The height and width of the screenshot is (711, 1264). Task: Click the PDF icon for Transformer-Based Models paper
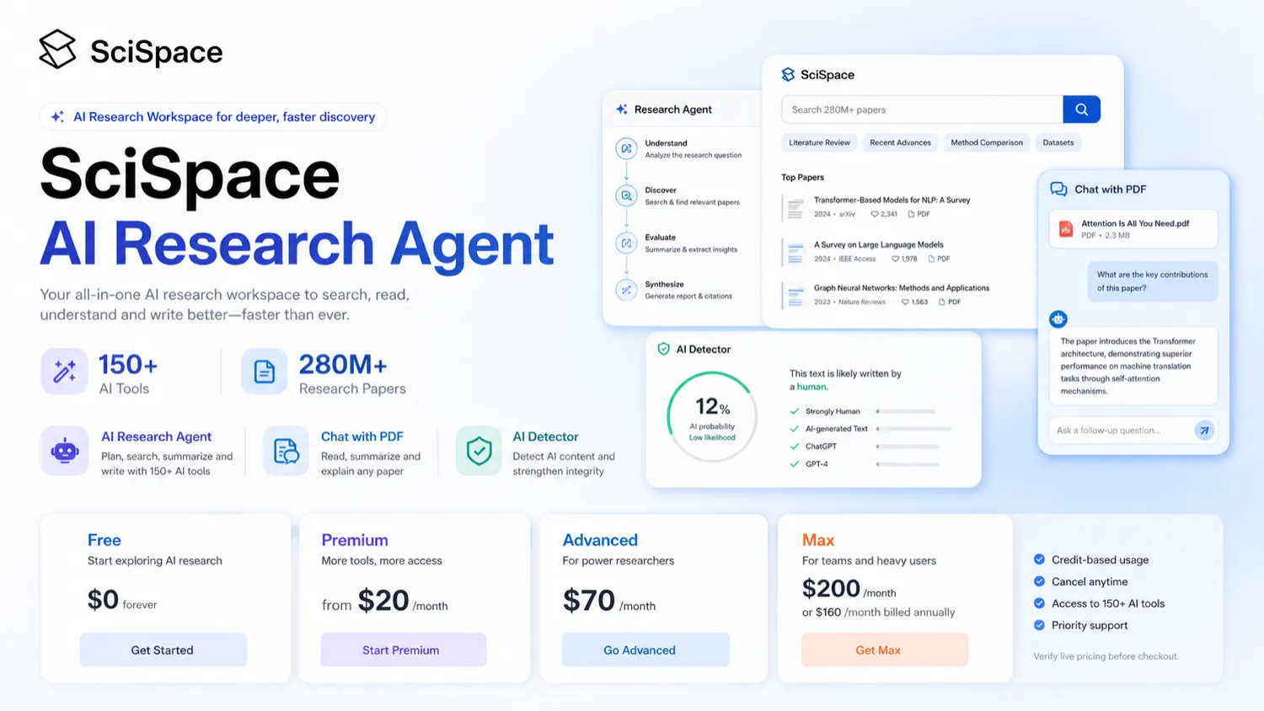pyautogui.click(x=911, y=214)
